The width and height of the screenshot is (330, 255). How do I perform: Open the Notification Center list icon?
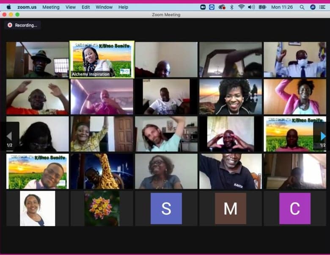point(322,7)
